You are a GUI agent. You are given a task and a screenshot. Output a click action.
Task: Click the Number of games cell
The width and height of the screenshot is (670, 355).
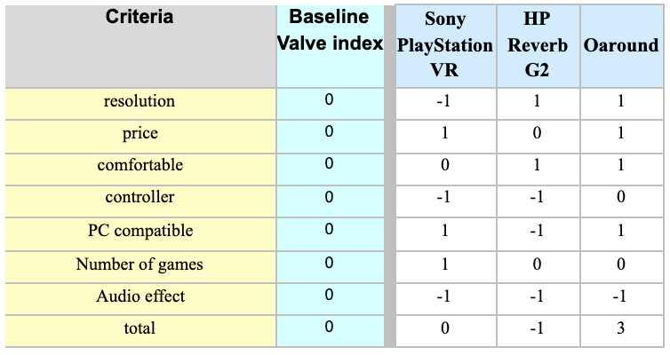pyautogui.click(x=140, y=266)
